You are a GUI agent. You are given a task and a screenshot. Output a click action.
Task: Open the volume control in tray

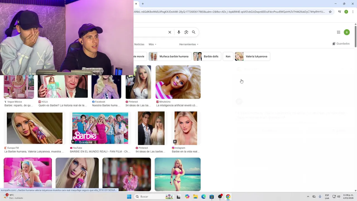tap(338, 197)
